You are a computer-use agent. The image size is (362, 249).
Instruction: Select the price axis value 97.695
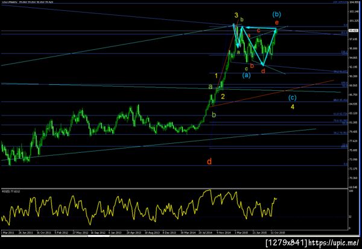point(353,39)
